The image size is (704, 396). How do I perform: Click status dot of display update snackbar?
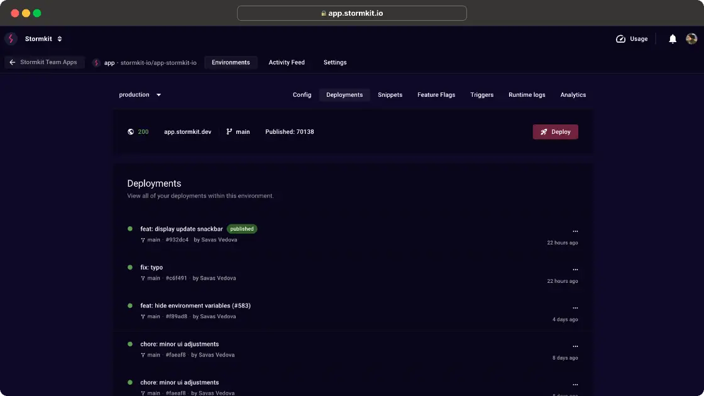(130, 229)
